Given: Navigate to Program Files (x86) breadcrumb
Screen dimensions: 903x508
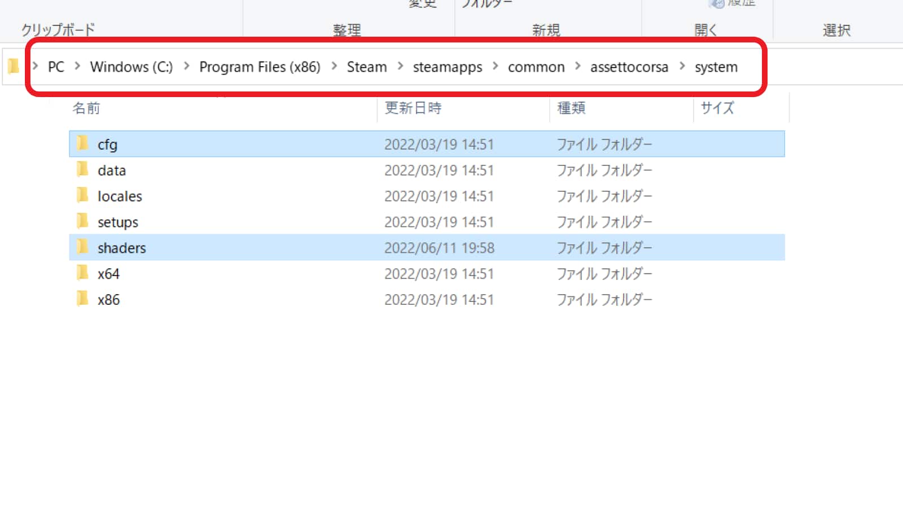Looking at the screenshot, I should tap(260, 67).
